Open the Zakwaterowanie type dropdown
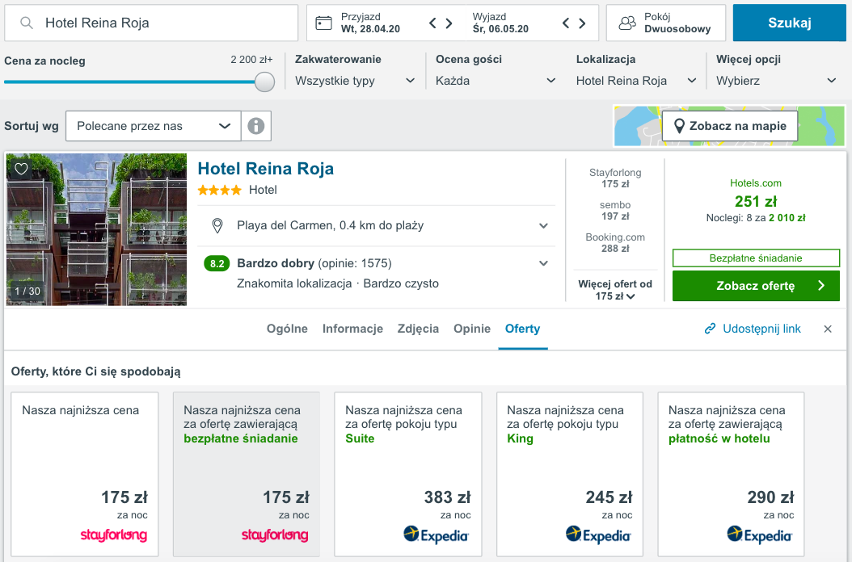 (x=355, y=81)
